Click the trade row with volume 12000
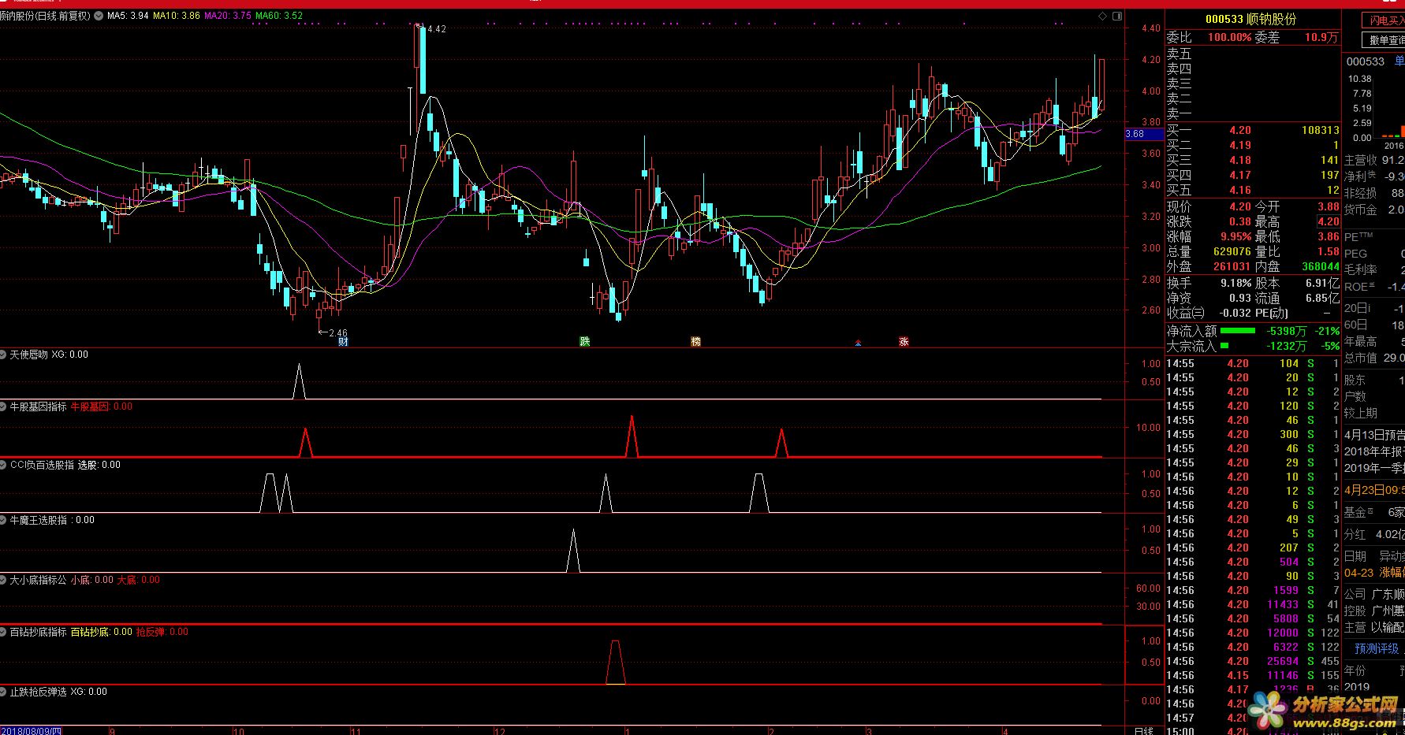Screen dimensions: 1405x735 (1252, 633)
